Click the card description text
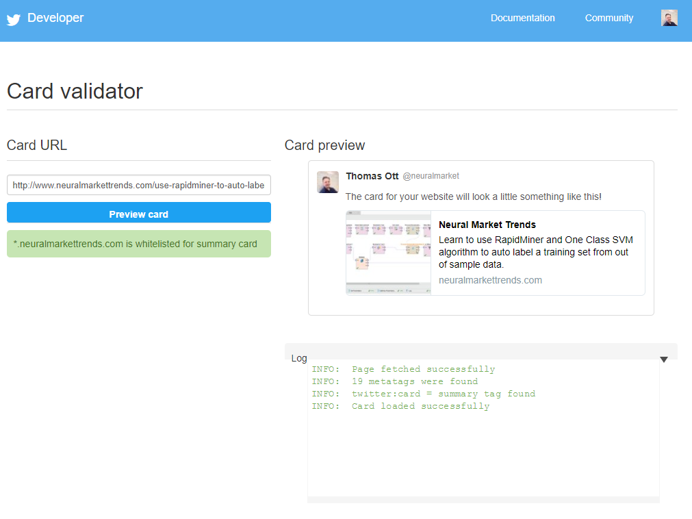The image size is (692, 519). (536, 252)
